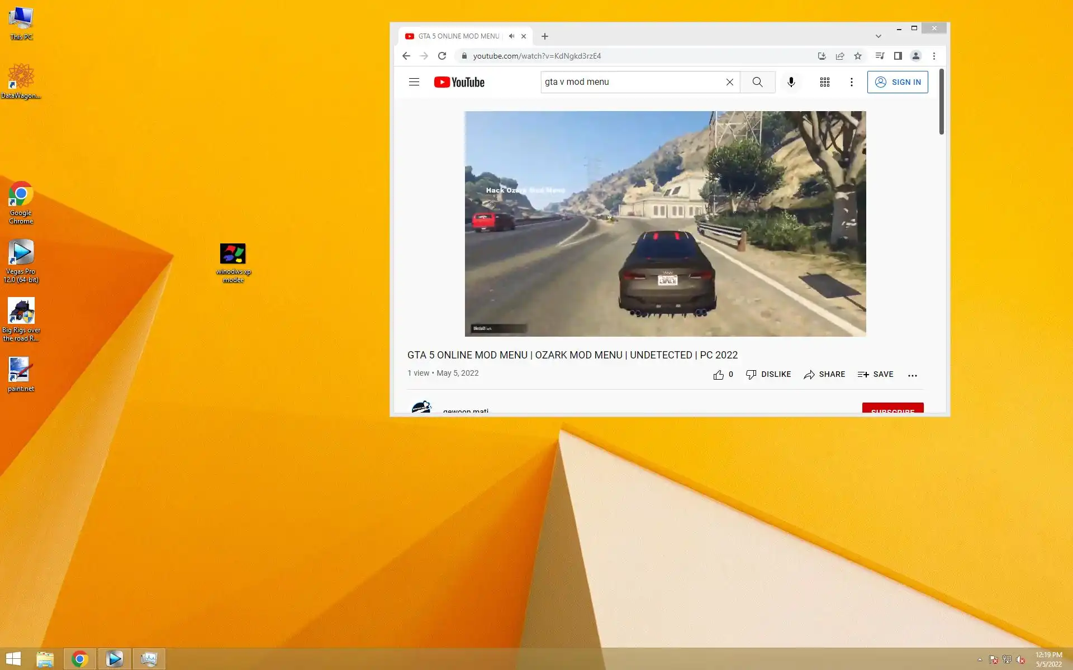Open the YouTube apps grid icon
1073x670 pixels.
click(824, 82)
